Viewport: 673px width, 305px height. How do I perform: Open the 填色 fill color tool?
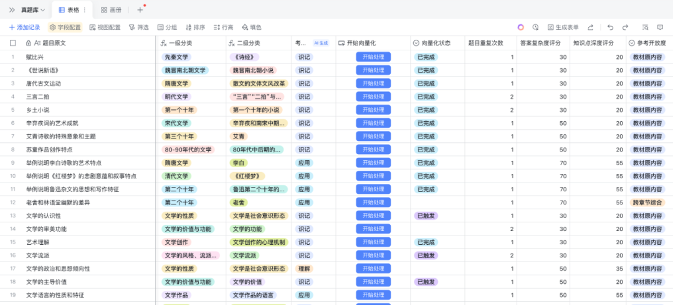pyautogui.click(x=252, y=27)
